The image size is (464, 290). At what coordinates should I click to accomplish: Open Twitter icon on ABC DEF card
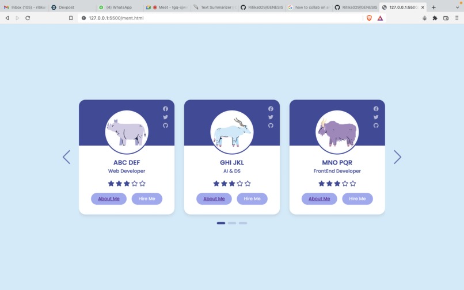165,117
